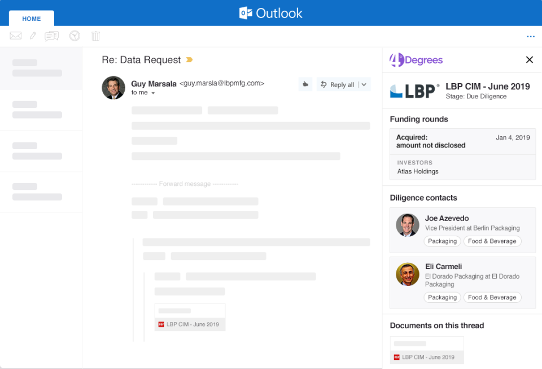This screenshot has width=542, height=369.
Task: Click the circular filter icon in toolbar
Action: (75, 36)
